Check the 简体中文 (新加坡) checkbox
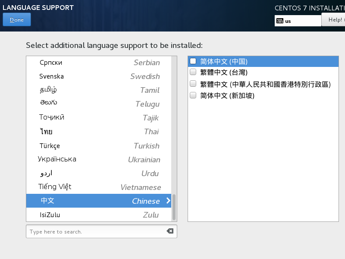 pyautogui.click(x=193, y=95)
